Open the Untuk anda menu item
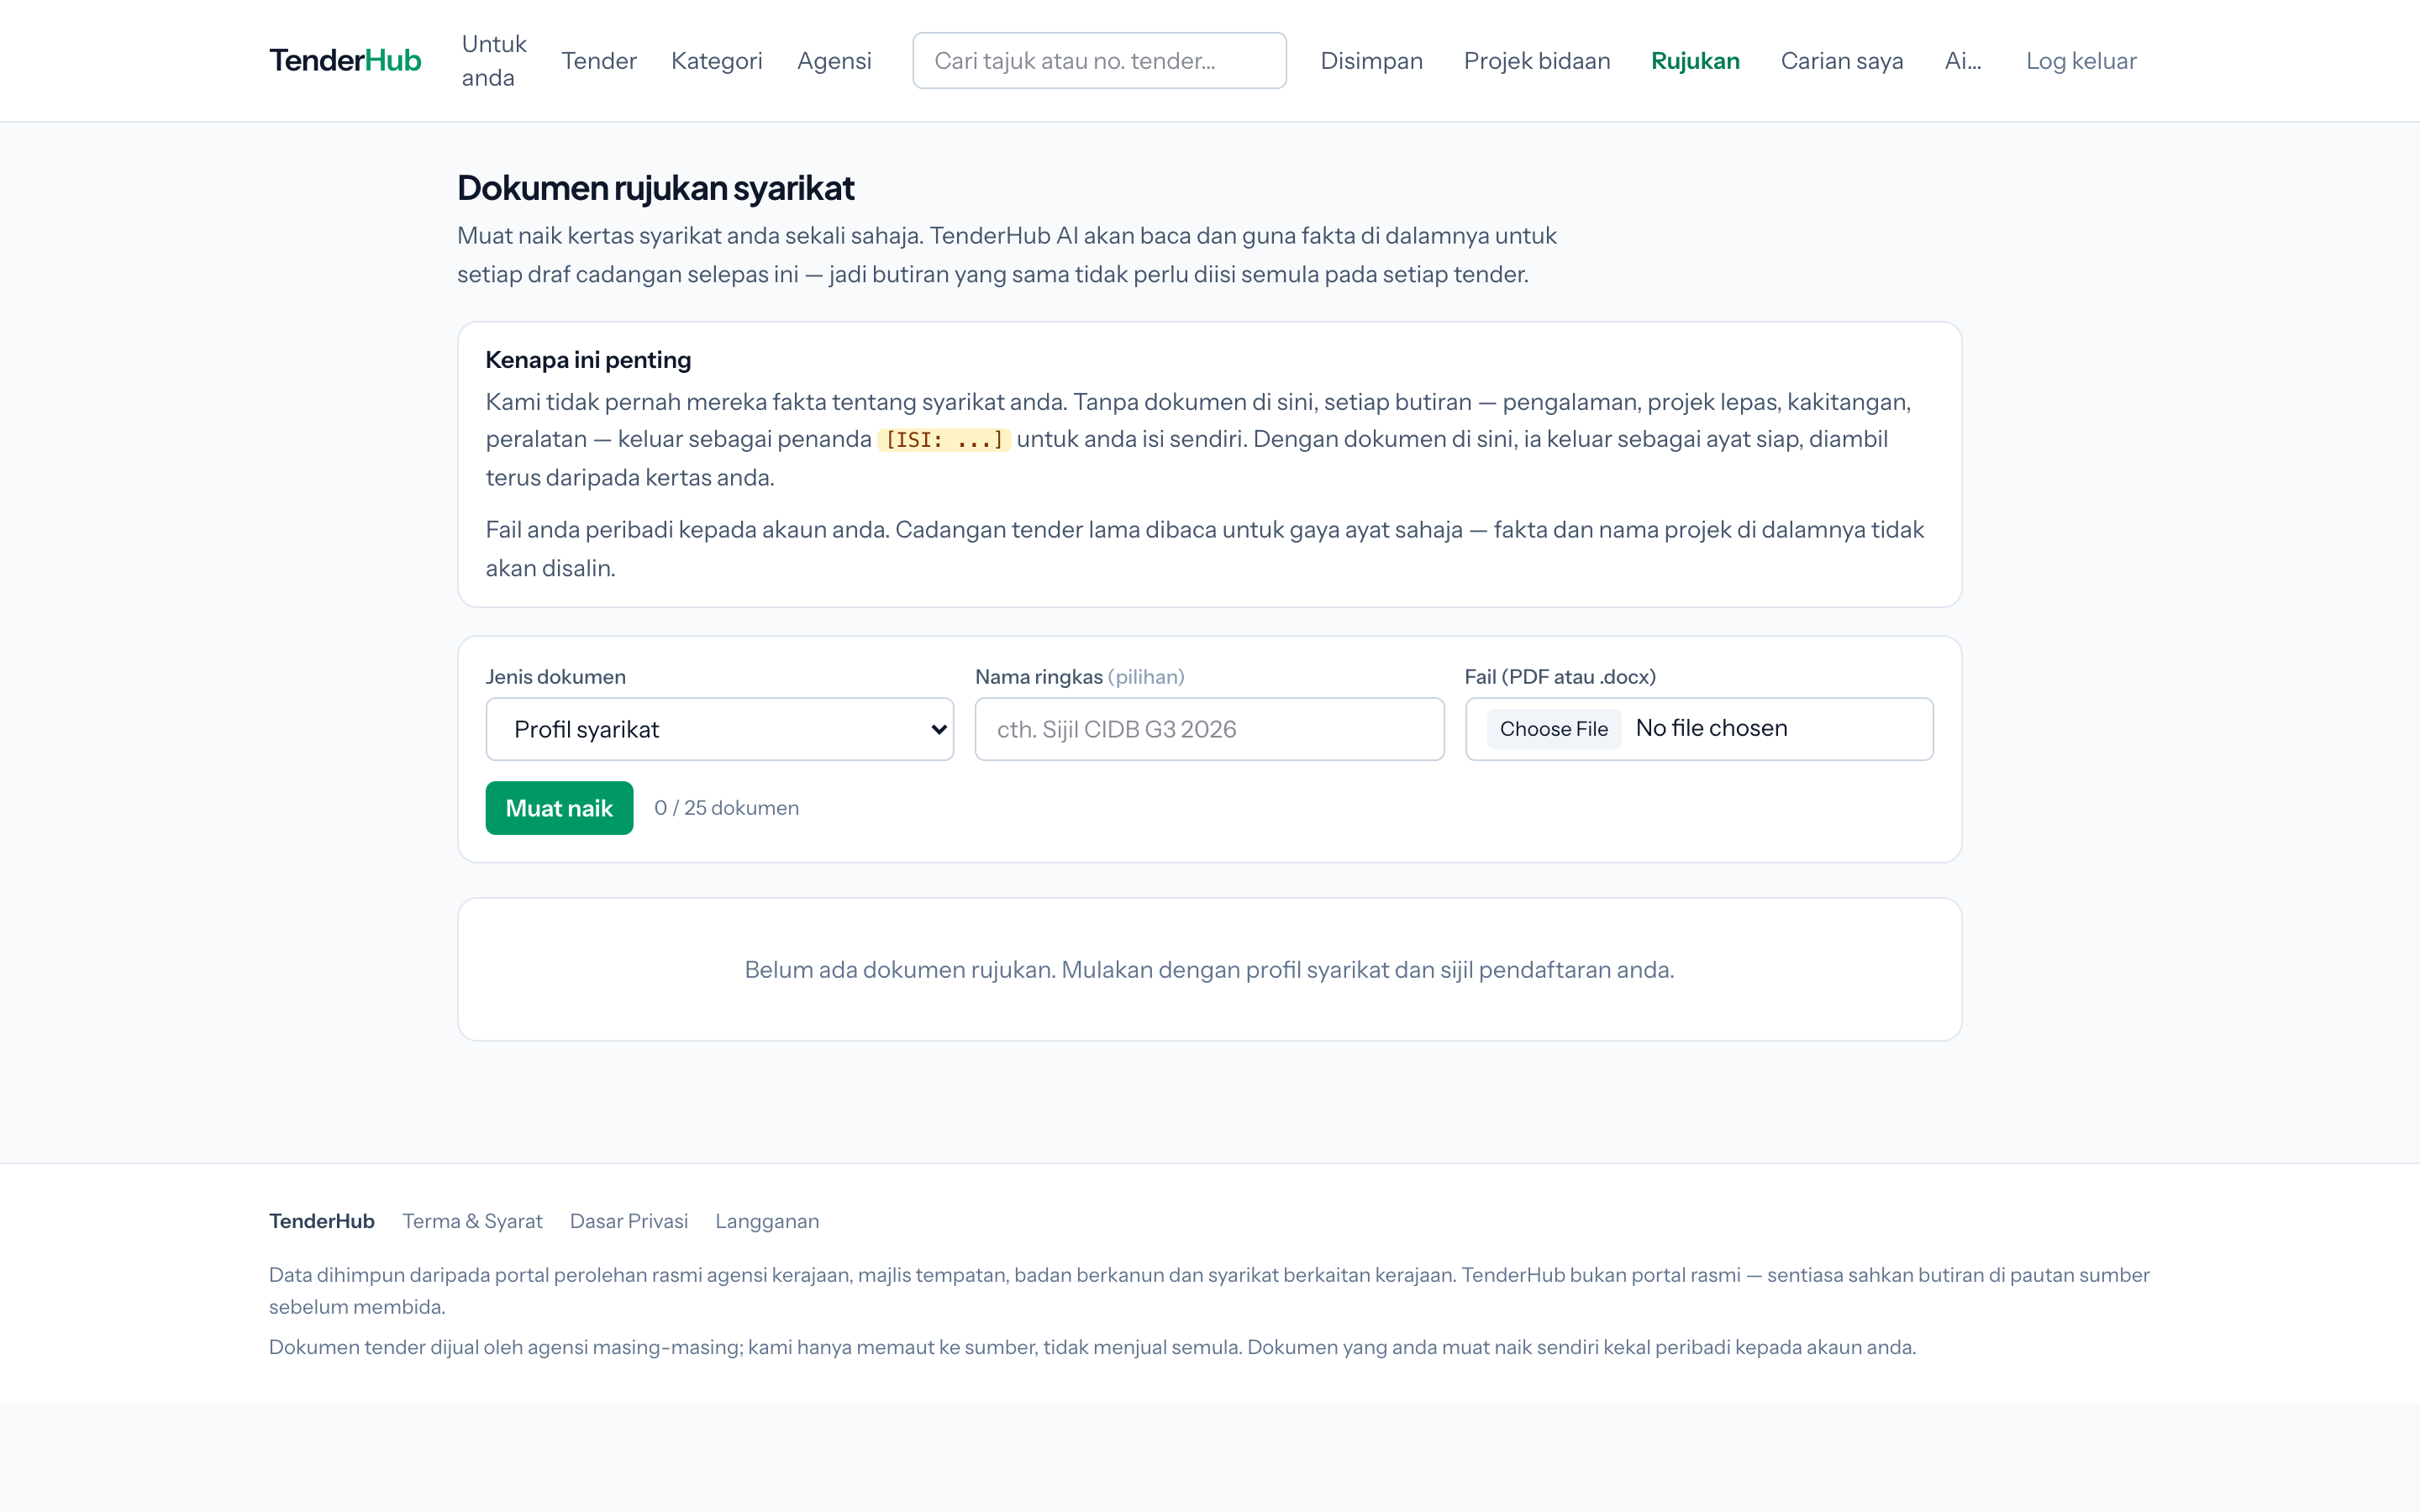 [x=494, y=60]
